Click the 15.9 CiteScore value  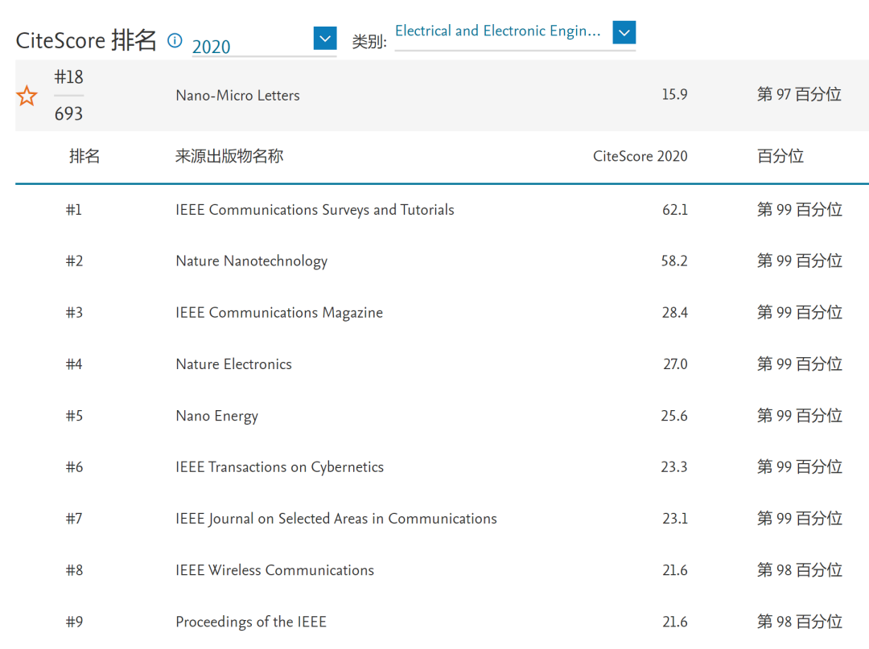point(674,94)
